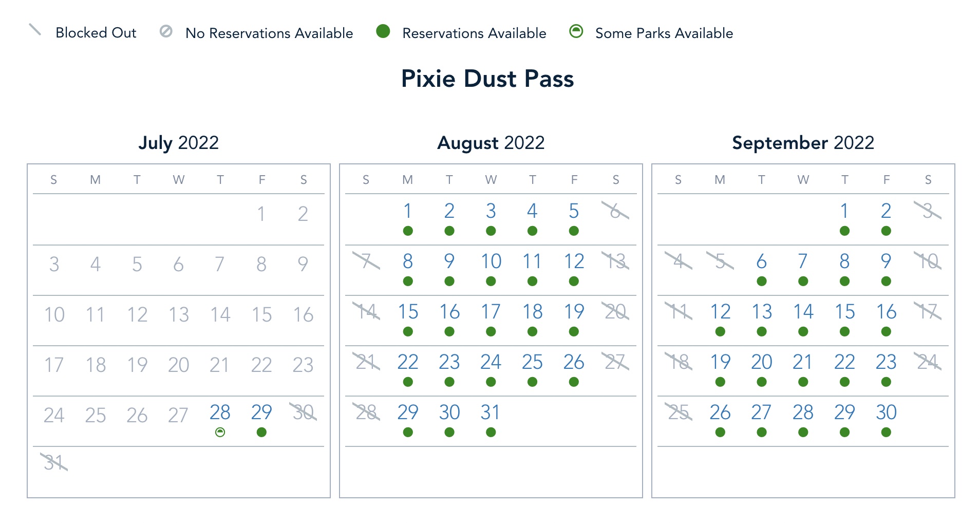Viewport: 979px width, 525px height.
Task: Pick September 26 on the calendar
Action: pyautogui.click(x=720, y=413)
